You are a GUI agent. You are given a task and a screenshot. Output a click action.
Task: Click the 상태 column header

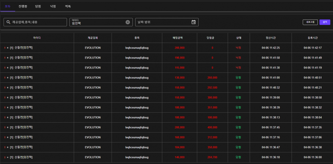[239, 38]
